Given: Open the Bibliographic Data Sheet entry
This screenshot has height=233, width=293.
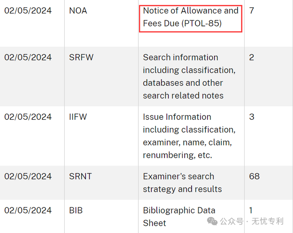Looking at the screenshot, I should point(179,217).
